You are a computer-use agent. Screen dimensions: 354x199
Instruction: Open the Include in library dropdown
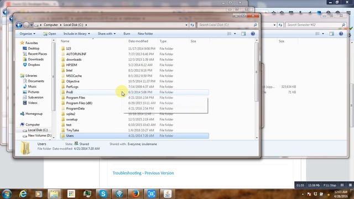[x=76, y=34]
